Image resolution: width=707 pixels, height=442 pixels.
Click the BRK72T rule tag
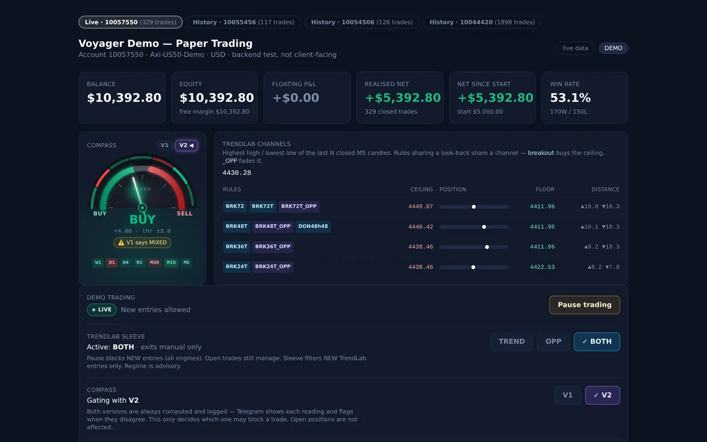263,206
